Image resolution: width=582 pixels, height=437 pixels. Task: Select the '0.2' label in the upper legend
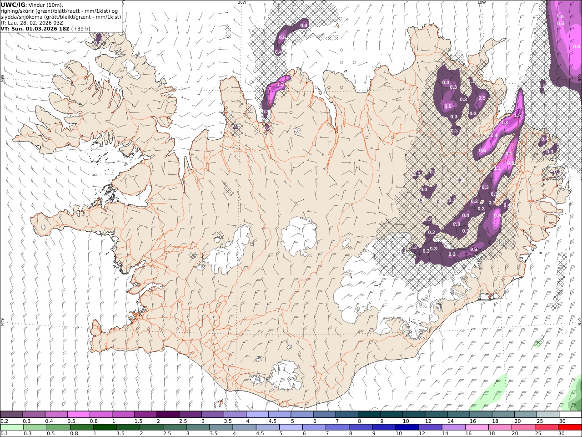click(4, 421)
